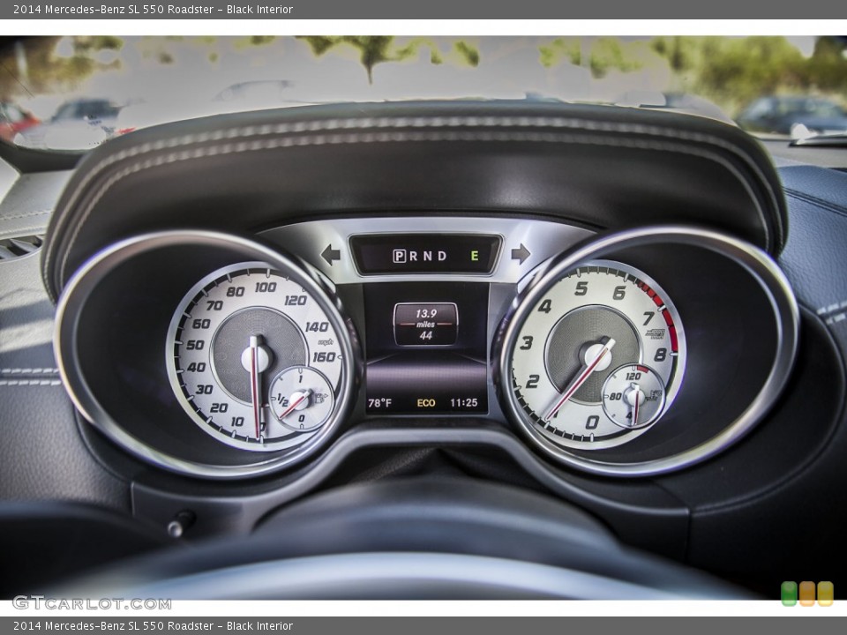Click the 13.9 miles trip reading

point(425,313)
